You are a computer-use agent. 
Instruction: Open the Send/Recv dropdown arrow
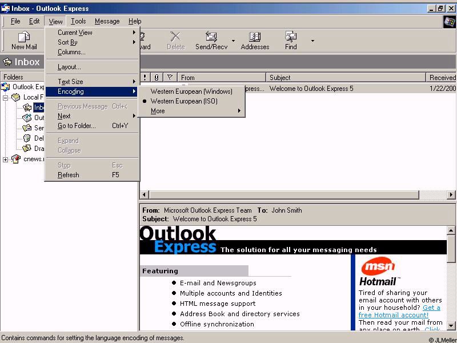(233, 41)
